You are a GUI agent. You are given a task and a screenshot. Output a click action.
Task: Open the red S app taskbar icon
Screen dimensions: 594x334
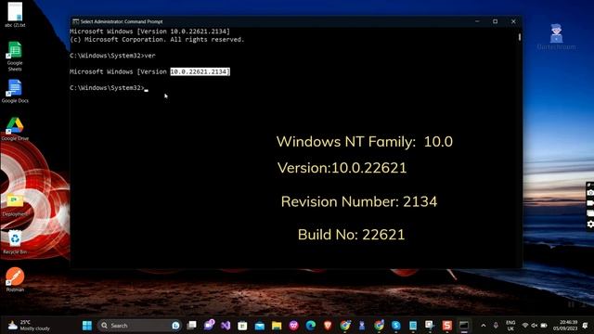tap(447, 326)
